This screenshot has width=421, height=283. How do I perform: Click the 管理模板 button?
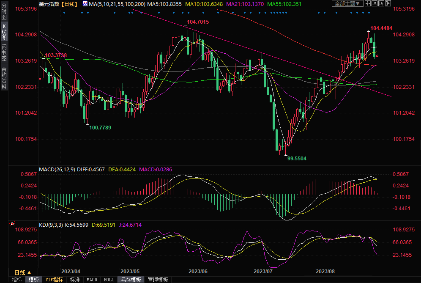tap(158, 280)
